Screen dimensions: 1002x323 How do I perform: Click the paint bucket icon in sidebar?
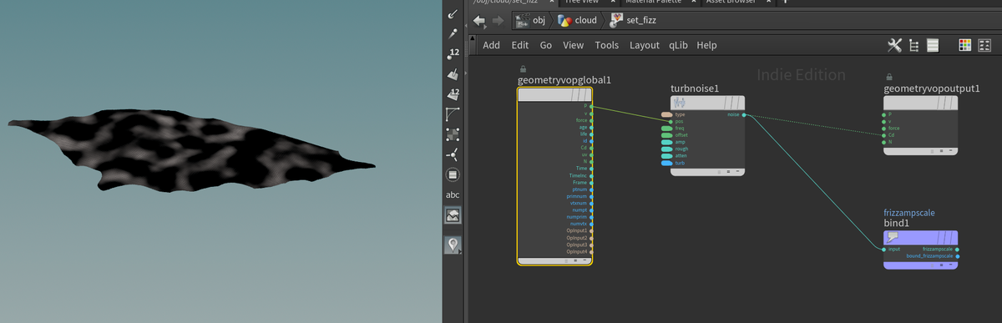(453, 75)
